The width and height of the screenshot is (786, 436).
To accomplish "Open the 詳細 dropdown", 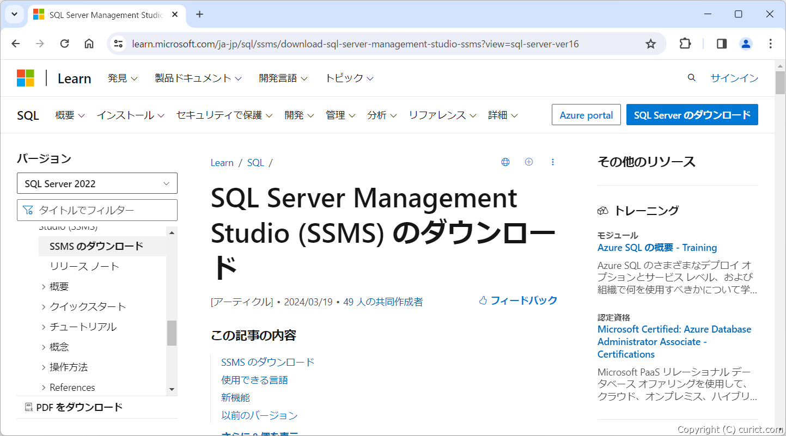I will [x=503, y=115].
